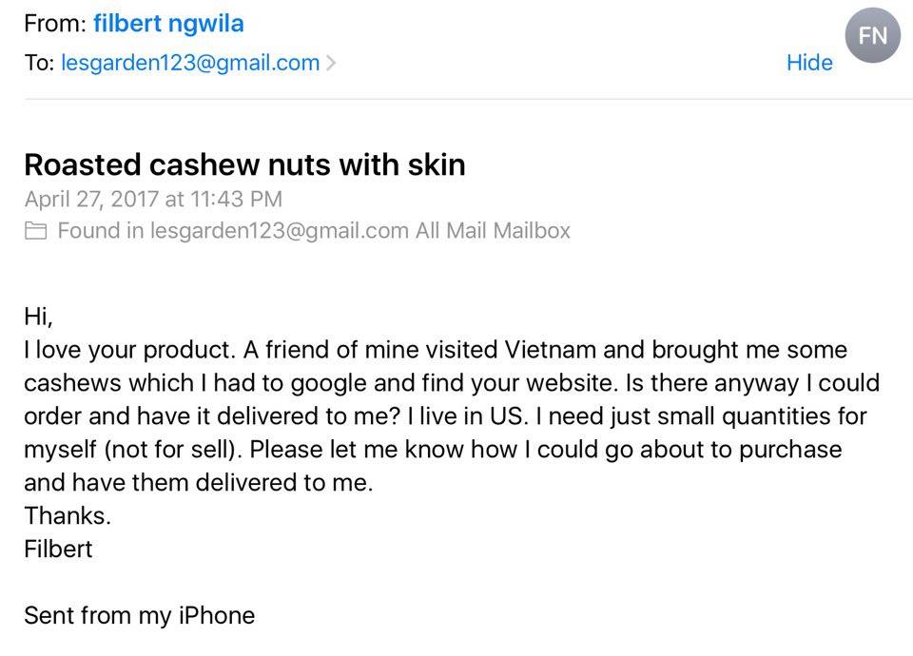Click the Filbert signature line
The image size is (913, 656).
pyautogui.click(x=58, y=549)
